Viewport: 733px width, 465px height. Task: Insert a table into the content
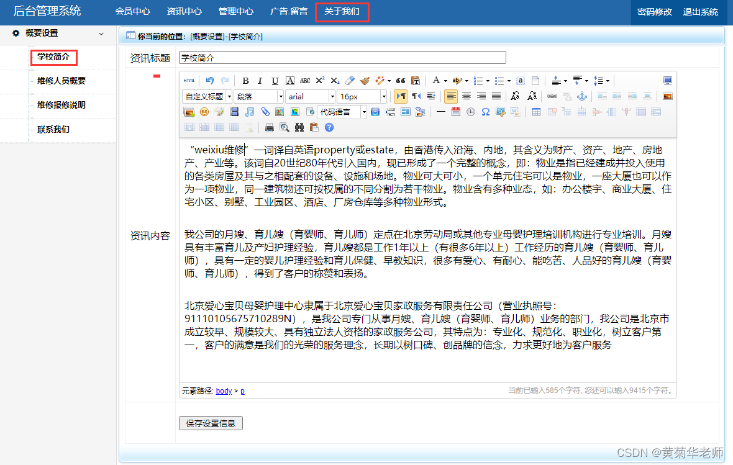tap(535, 112)
